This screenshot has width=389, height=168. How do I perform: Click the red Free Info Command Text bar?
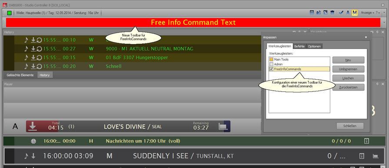coord(193,23)
